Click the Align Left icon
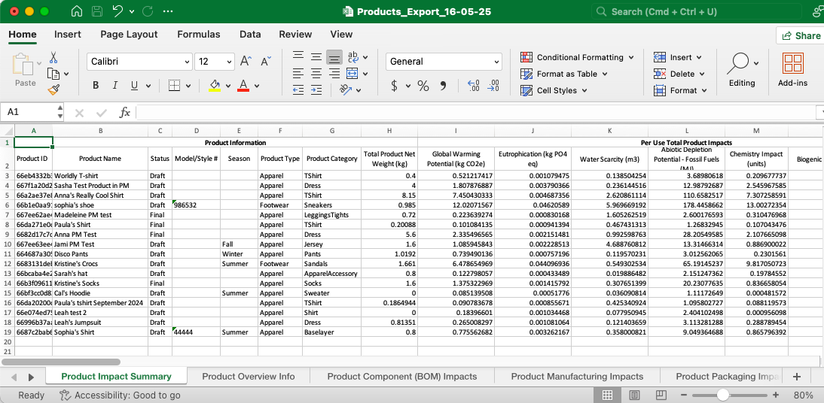This screenshot has width=824, height=403. click(298, 74)
